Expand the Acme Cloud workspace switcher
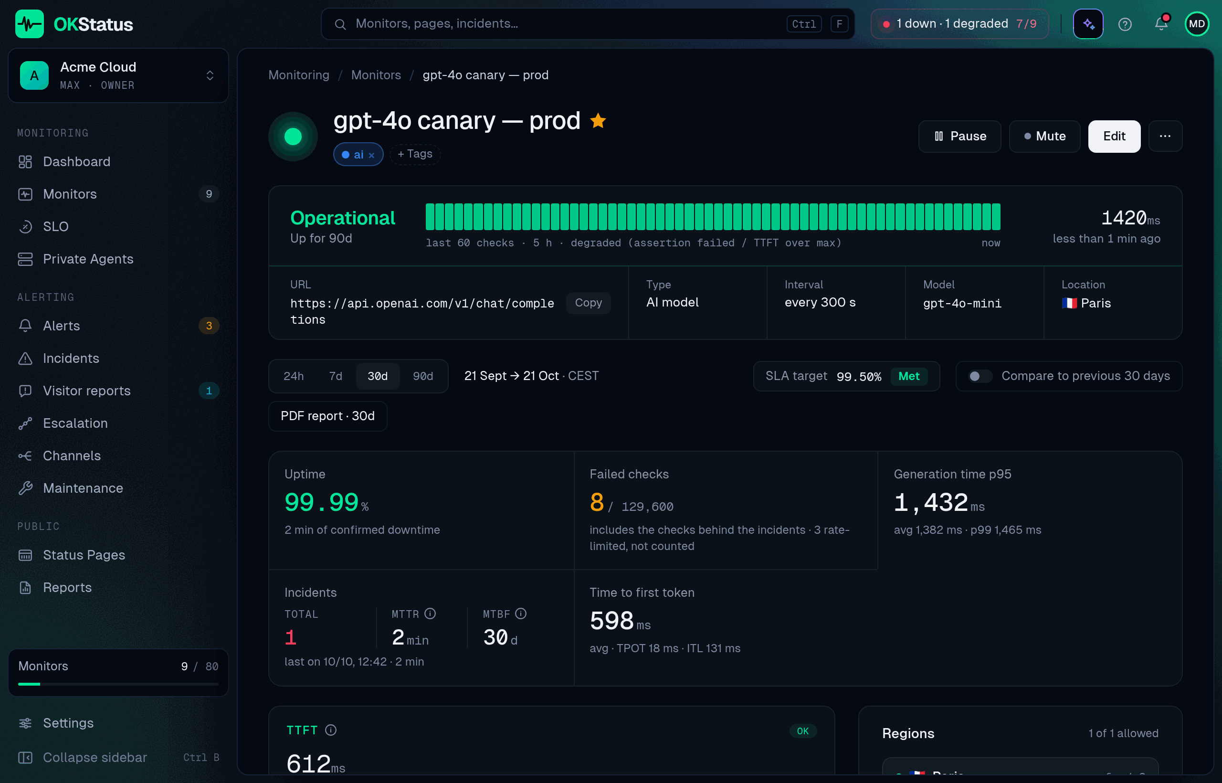Viewport: 1222px width, 783px height. point(118,76)
